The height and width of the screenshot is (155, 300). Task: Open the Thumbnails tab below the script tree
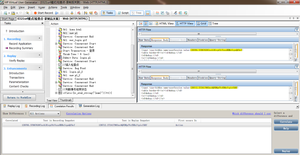tap(66, 100)
